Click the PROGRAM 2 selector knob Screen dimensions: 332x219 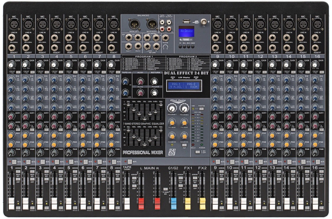[184, 108]
